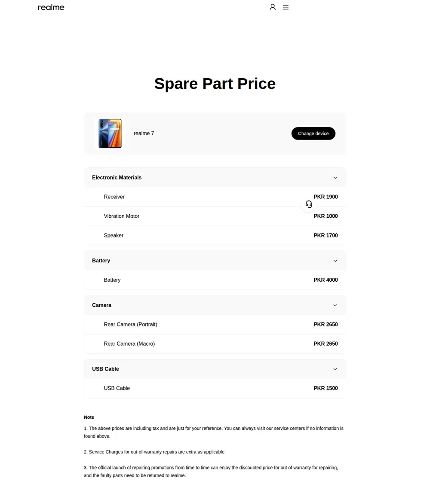Open the headset customer support icon

click(309, 204)
